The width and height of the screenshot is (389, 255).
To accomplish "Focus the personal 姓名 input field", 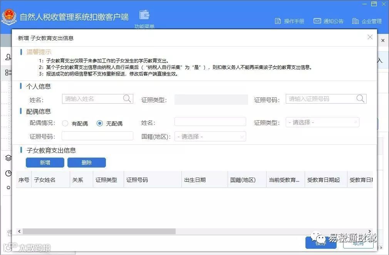I will tap(97, 99).
